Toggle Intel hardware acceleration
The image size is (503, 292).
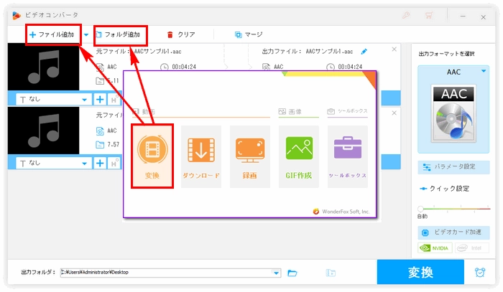pyautogui.click(x=471, y=249)
